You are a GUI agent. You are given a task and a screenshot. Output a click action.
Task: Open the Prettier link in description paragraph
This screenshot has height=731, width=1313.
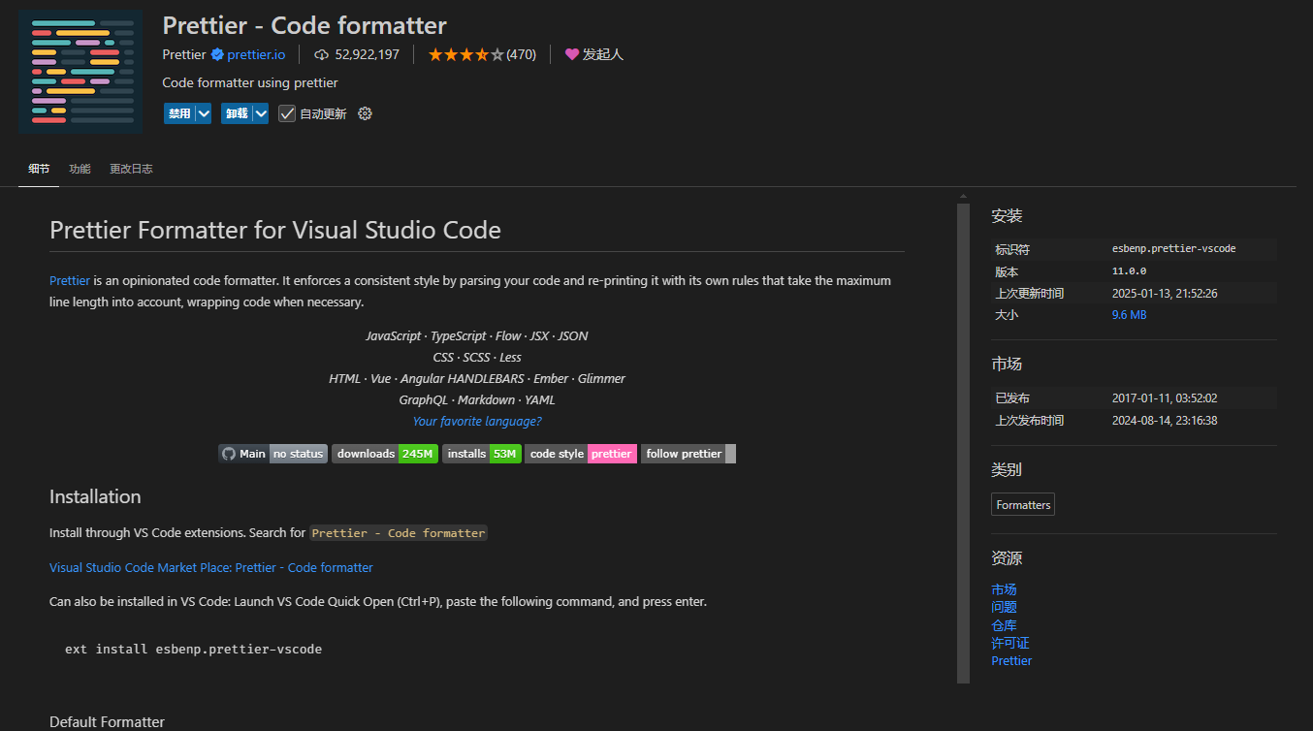tap(70, 280)
